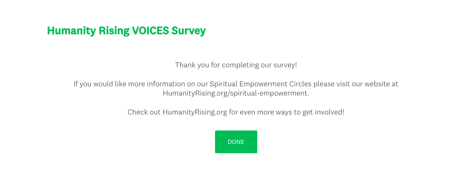This screenshot has width=463, height=189.
Task: Click the thank you for completing message
Action: pos(236,65)
